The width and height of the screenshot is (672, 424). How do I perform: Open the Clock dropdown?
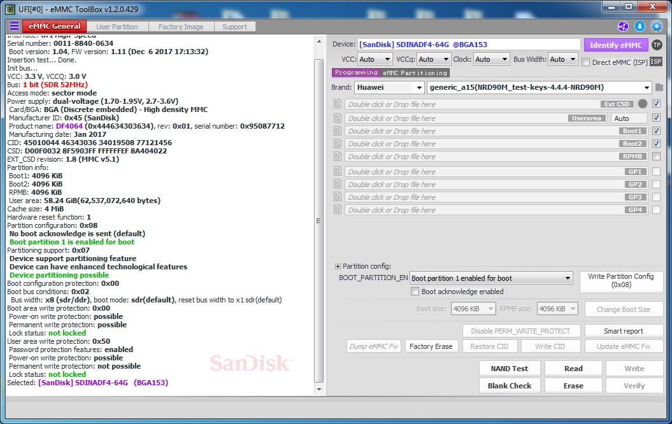coord(491,59)
